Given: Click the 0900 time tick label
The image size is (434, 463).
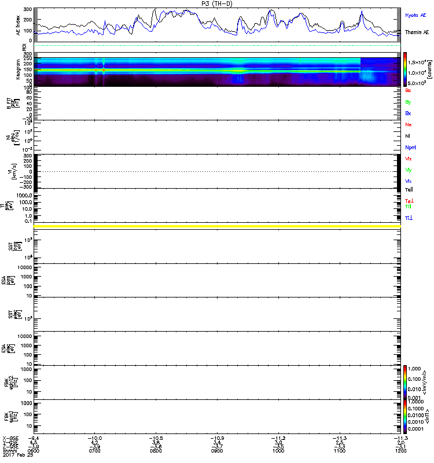Looking at the screenshot, I should pos(217,451).
